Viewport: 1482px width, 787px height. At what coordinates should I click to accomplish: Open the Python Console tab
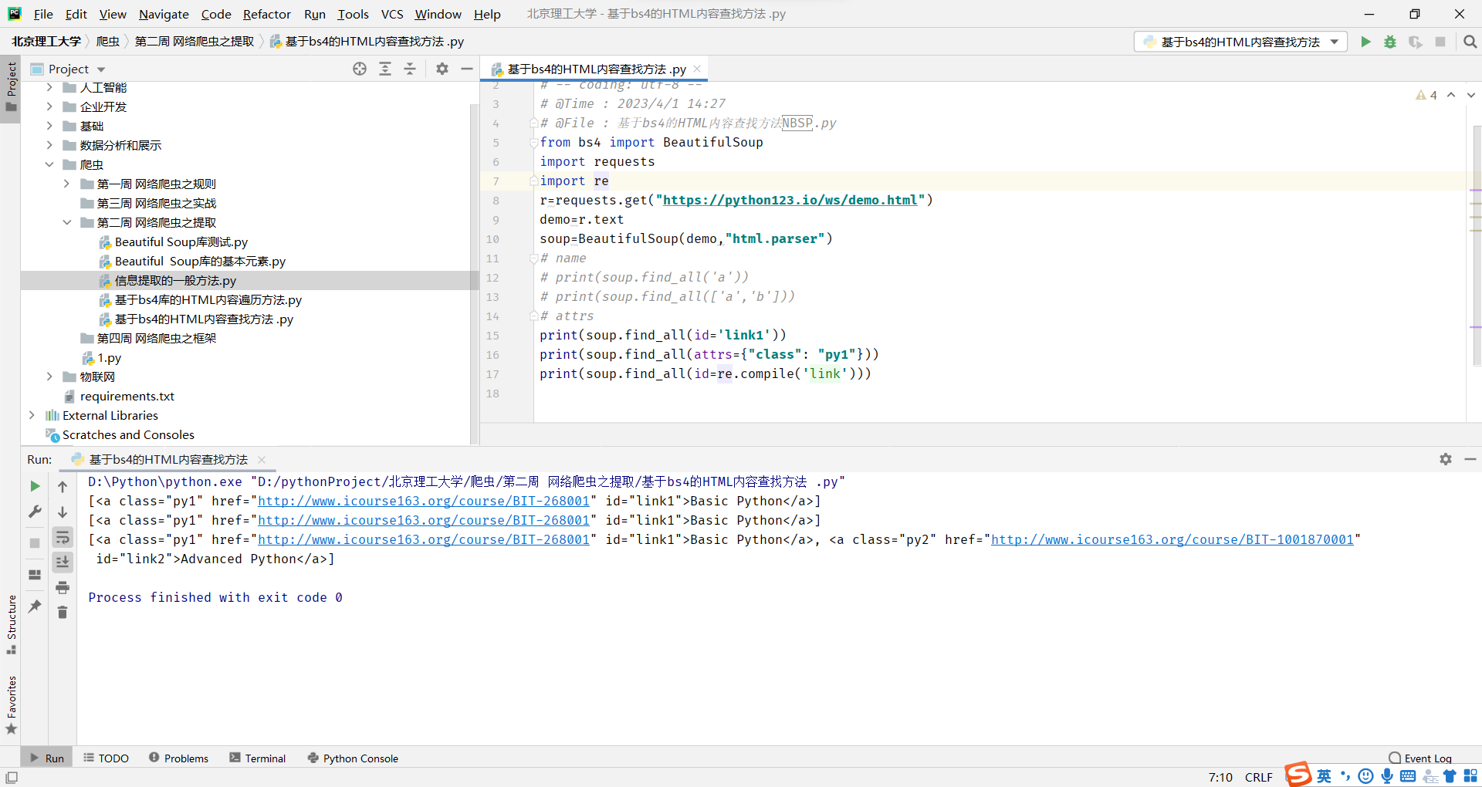[353, 758]
